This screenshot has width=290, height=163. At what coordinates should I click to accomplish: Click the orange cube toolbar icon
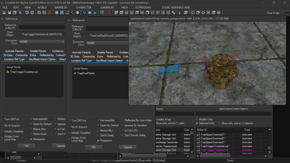point(186,12)
